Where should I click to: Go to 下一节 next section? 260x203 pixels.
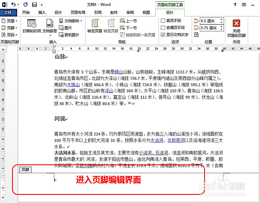click(x=128, y=28)
